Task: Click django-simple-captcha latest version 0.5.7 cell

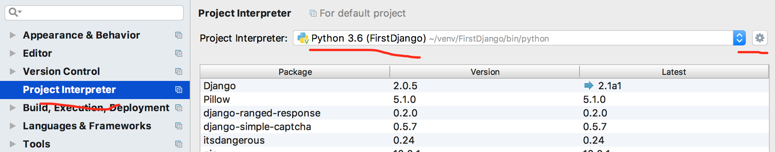Action: pos(595,127)
